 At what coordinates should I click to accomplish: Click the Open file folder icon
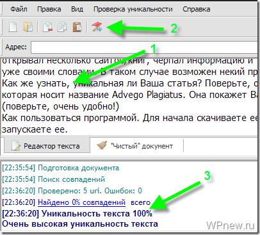click(x=28, y=27)
